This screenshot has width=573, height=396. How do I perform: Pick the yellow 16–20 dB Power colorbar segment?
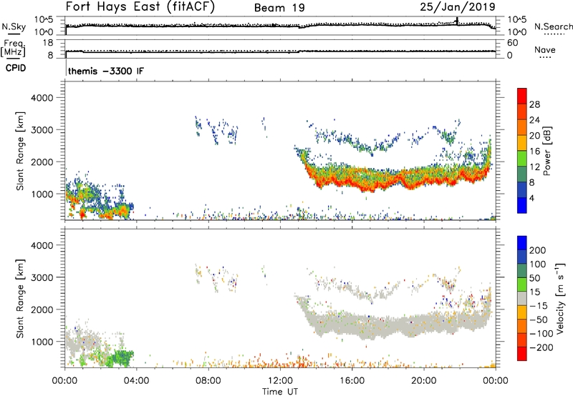click(x=522, y=142)
